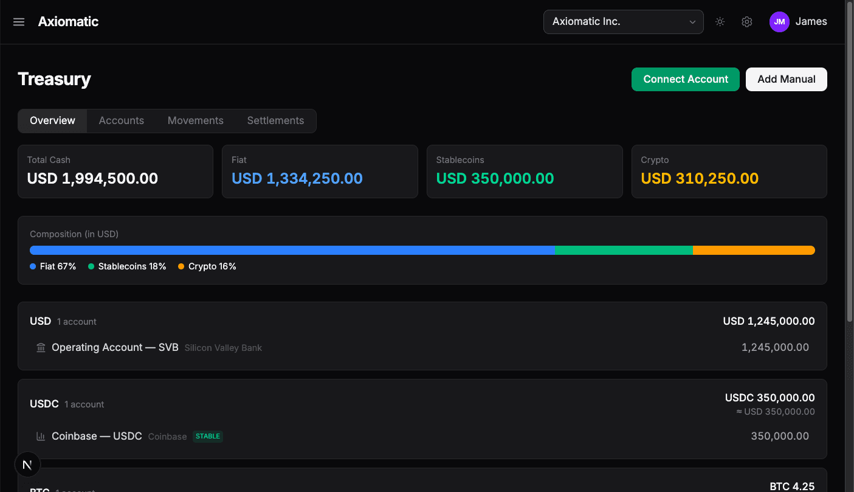This screenshot has width=854, height=492.
Task: Open the hamburger navigation menu
Action: tap(18, 22)
